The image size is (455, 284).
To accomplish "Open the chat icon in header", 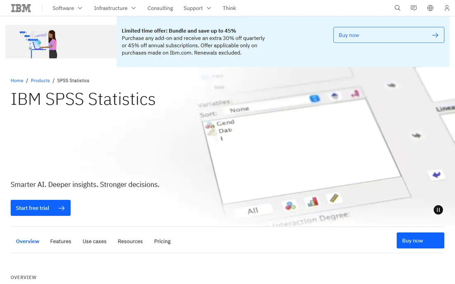I will (x=414, y=8).
